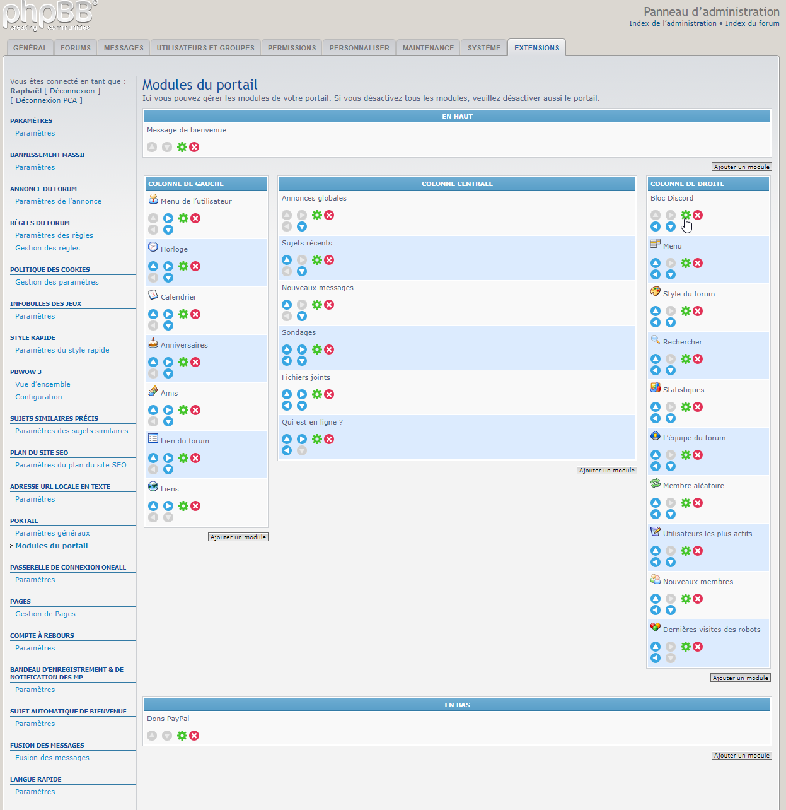Go to Index du forum link

(752, 23)
